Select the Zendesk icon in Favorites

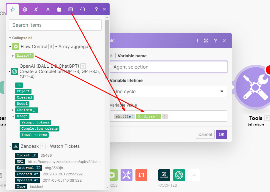tap(164, 175)
